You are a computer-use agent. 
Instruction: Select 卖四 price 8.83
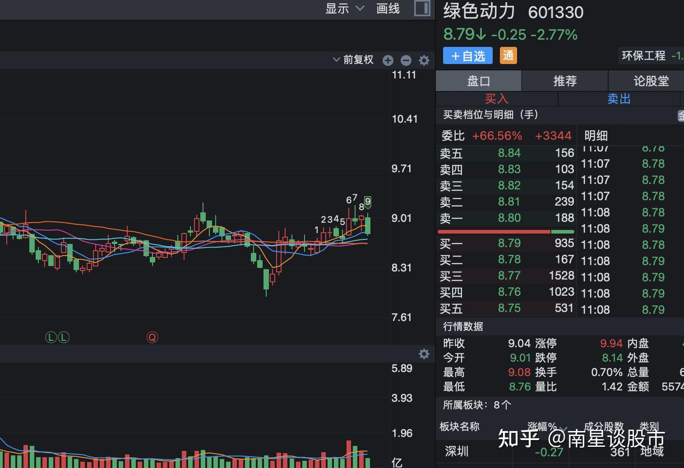pyautogui.click(x=509, y=170)
